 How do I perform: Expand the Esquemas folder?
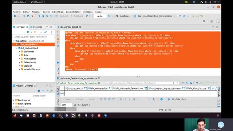point(19,52)
